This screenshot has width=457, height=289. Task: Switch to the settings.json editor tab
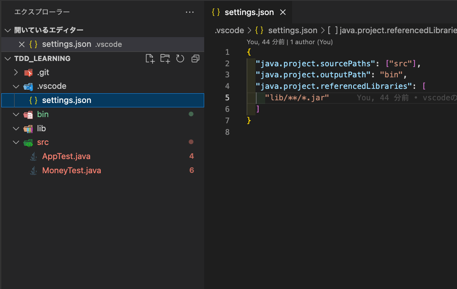click(249, 12)
